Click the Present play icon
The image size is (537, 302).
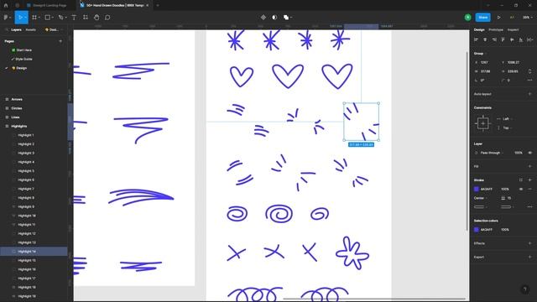click(499, 18)
